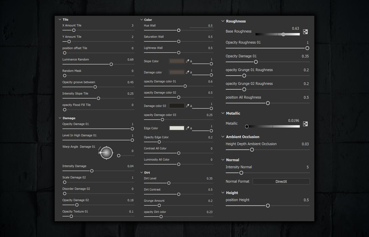Click the Intensity Normal value 5
The width and height of the screenshot is (369, 237).
click(307, 167)
